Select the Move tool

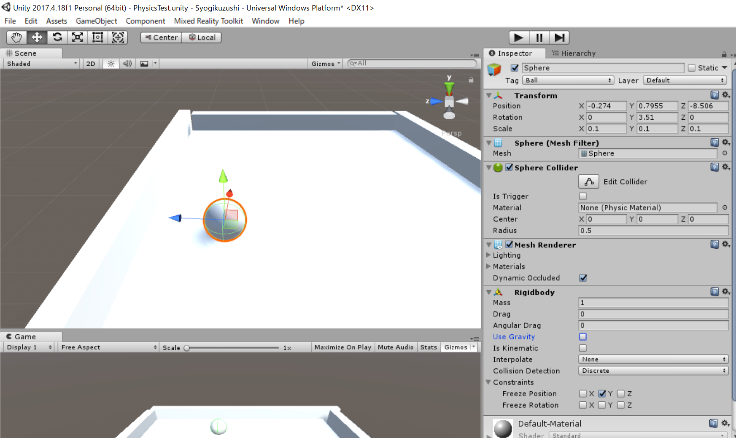pos(37,38)
